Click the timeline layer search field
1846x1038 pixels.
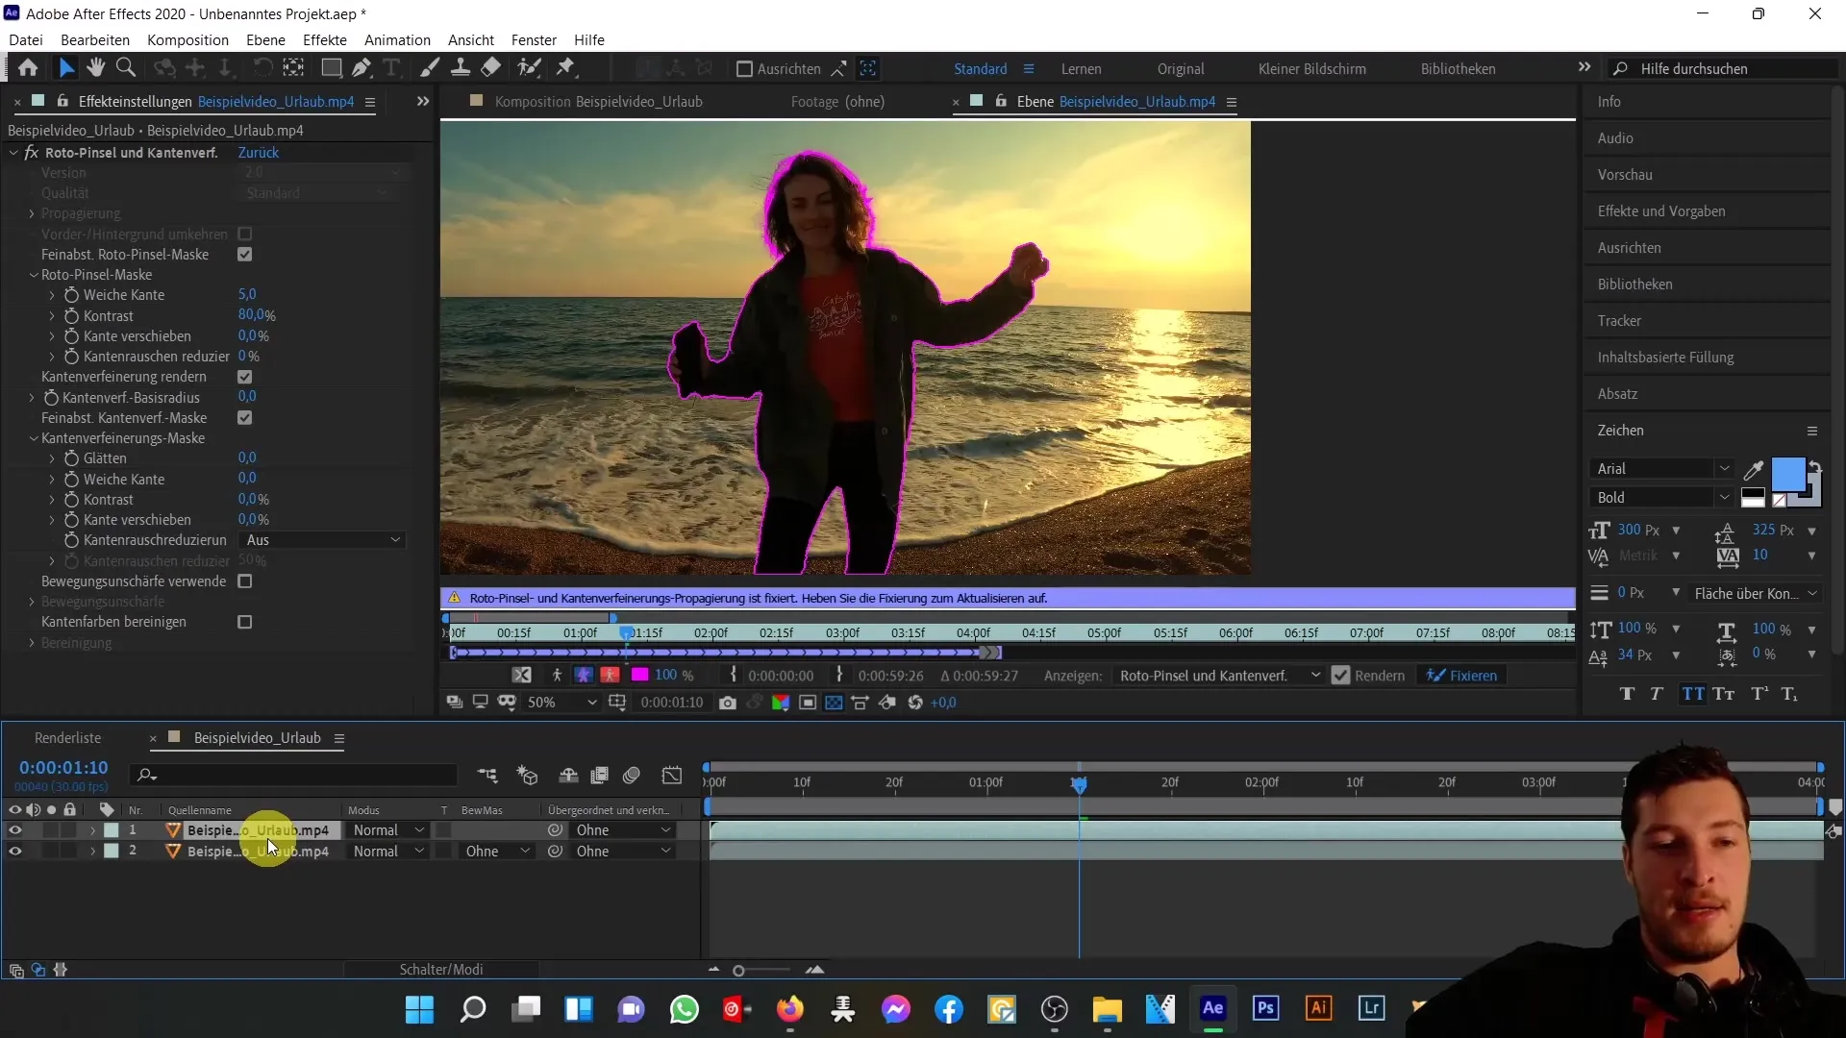(293, 775)
